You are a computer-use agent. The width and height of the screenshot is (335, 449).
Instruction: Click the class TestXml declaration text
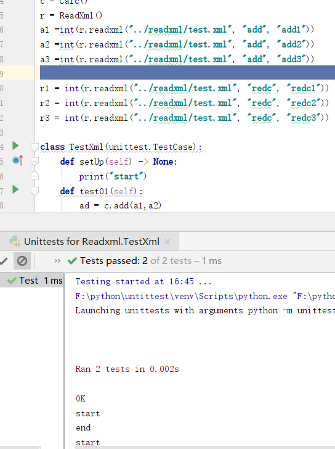point(121,147)
